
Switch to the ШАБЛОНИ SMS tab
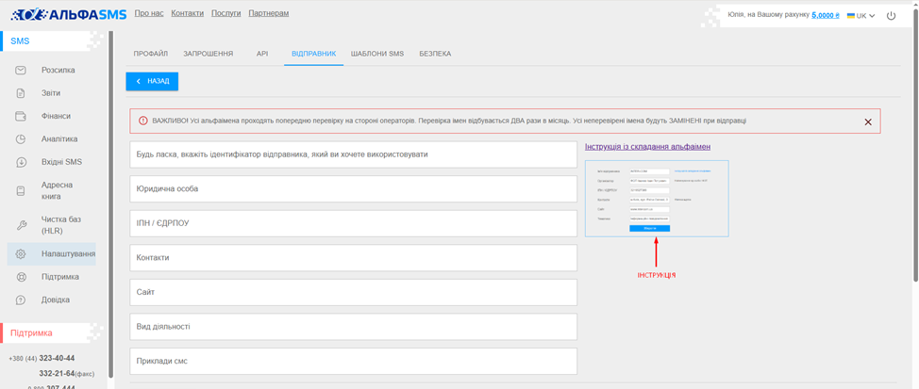click(376, 54)
